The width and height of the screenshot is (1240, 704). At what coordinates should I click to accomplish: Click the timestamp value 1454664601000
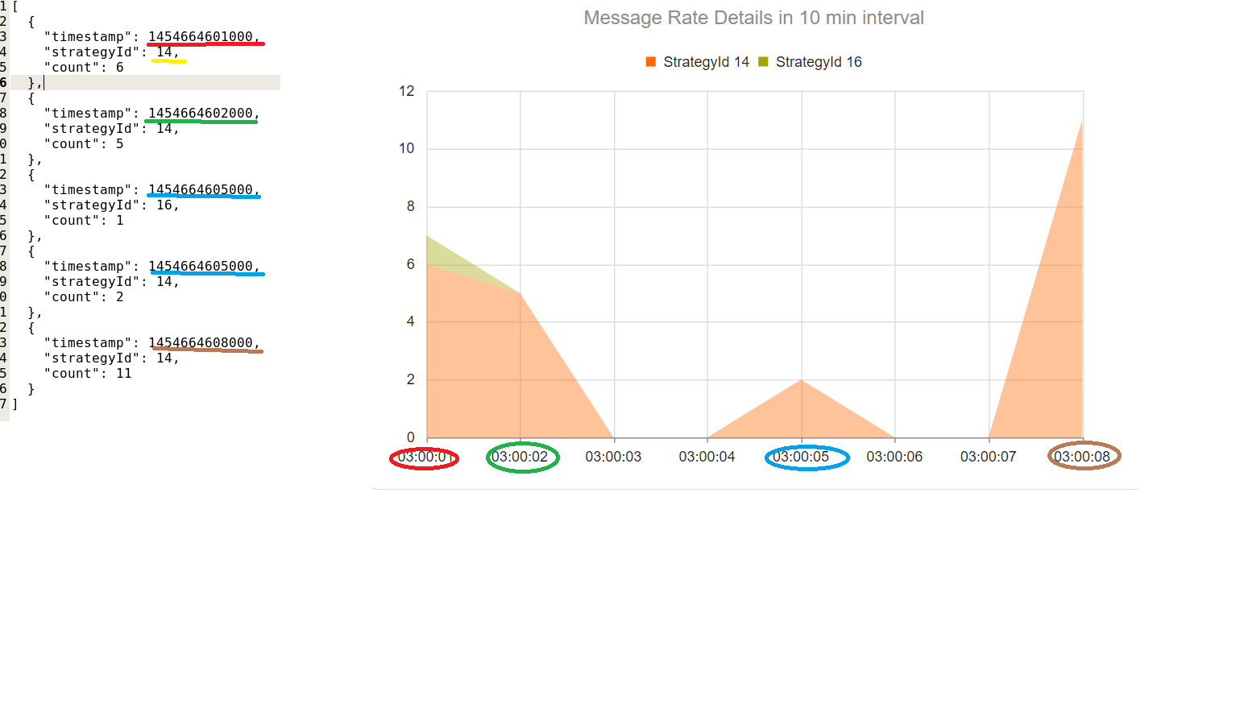(201, 36)
